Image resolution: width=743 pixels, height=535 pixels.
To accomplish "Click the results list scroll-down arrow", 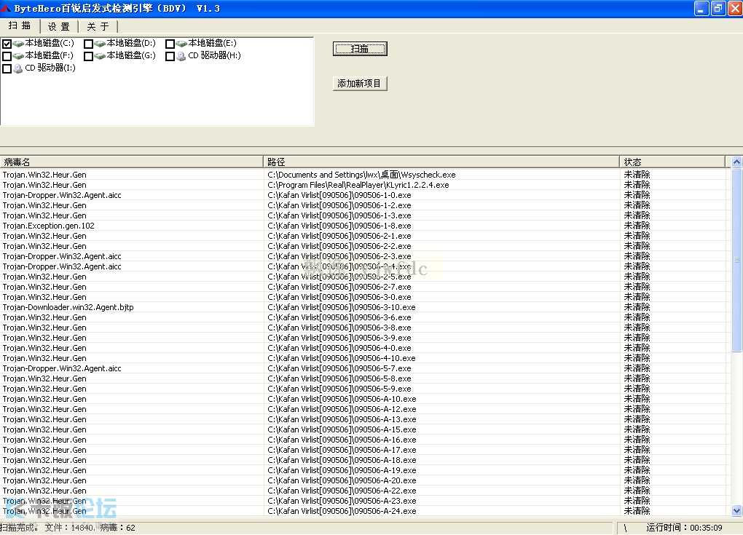I will [x=737, y=510].
